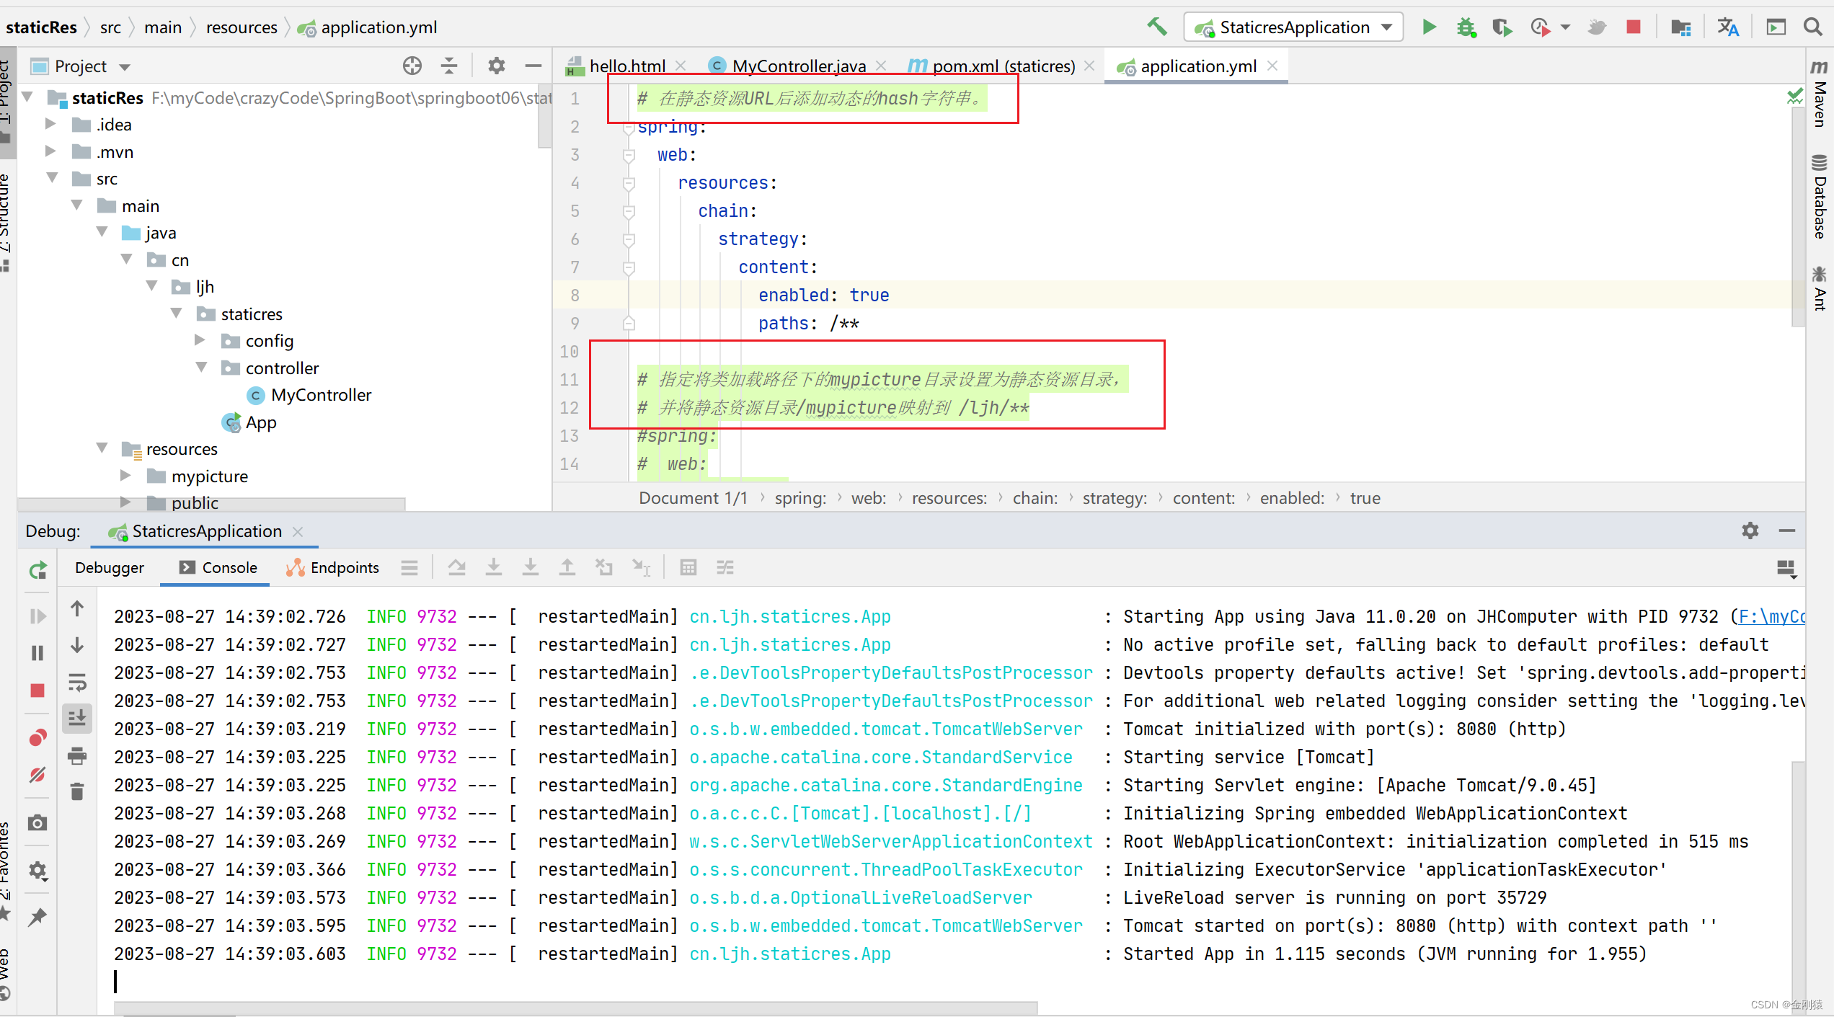Viewport: 1834px width, 1017px height.
Task: Click the Mute Breakpoints icon
Action: click(x=38, y=775)
